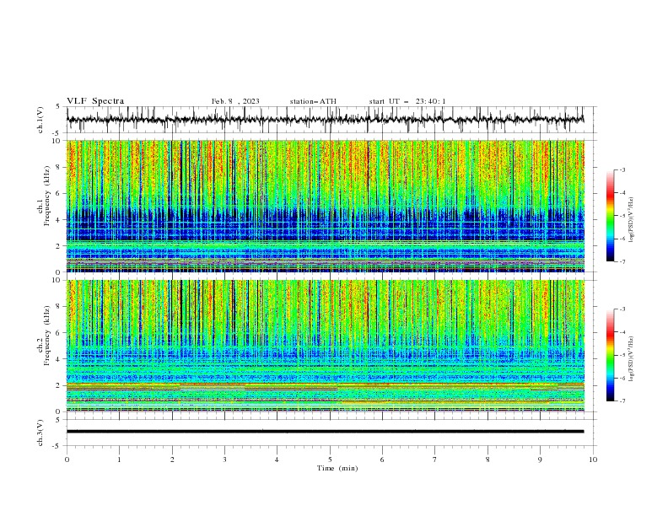The width and height of the screenshot is (668, 516).
Task: Click time axis tick label "0"
Action: [x=67, y=460]
